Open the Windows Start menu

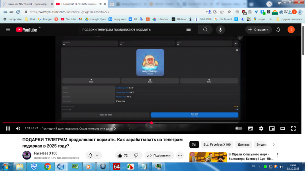point(6,167)
